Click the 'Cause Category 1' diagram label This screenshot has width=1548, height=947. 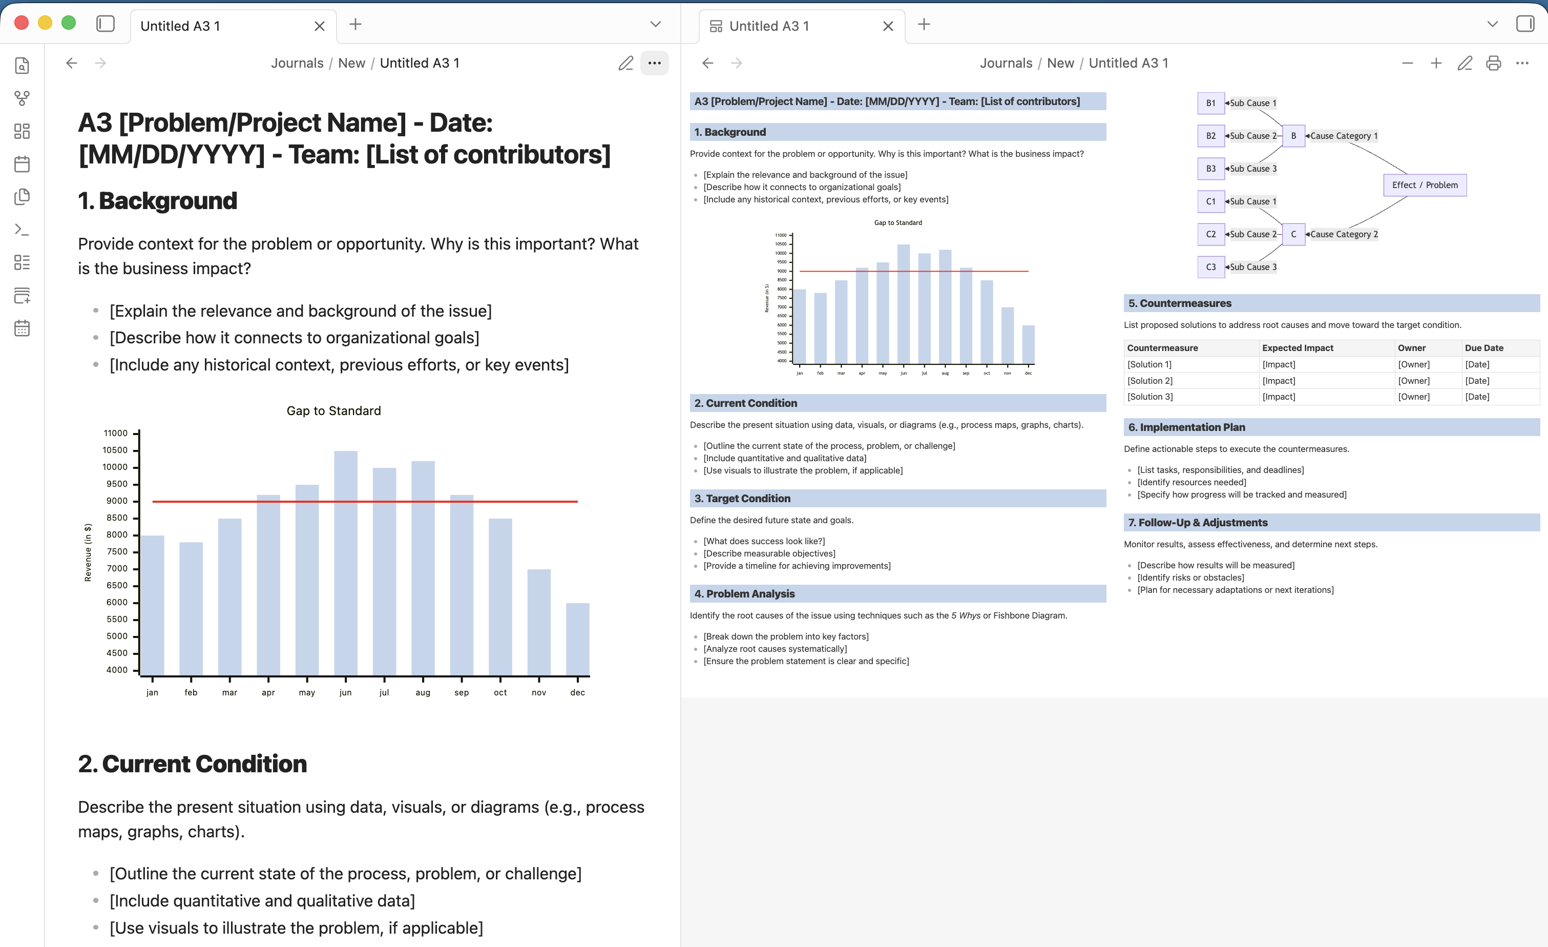(x=1344, y=136)
